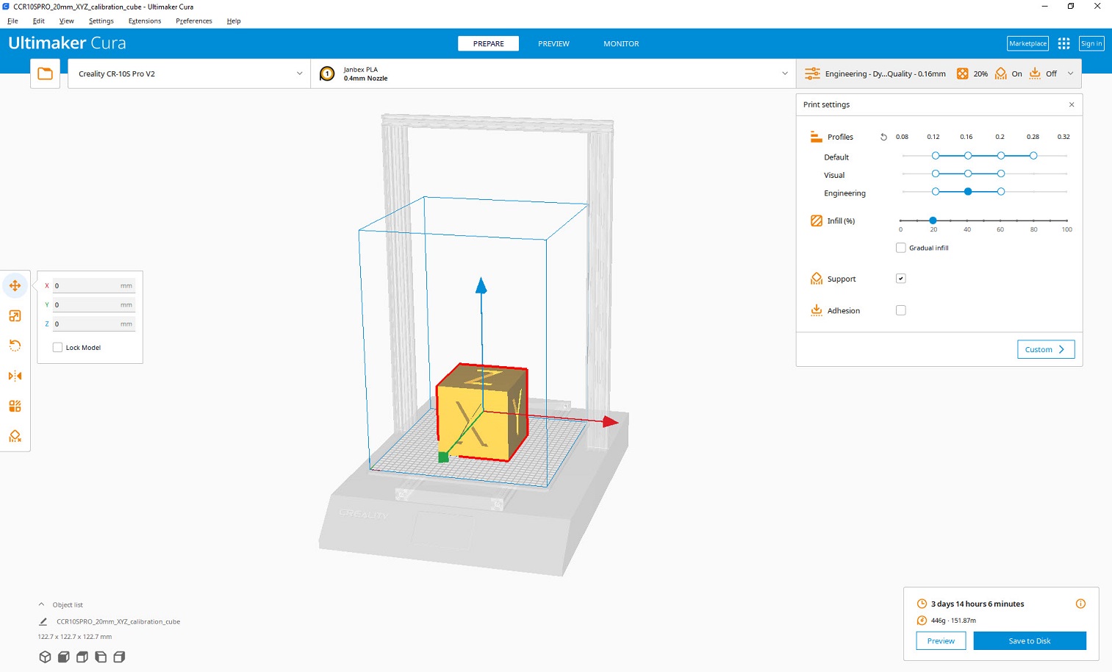Uncheck the Support checkbox
This screenshot has width=1112, height=672.
coord(900,279)
